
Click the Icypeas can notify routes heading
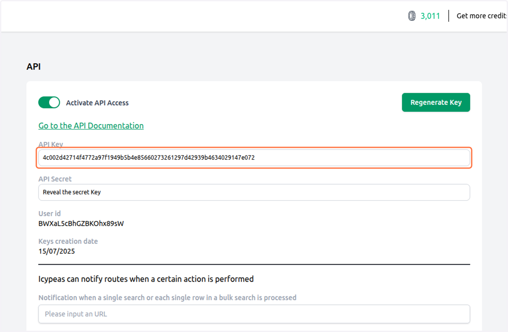146,279
